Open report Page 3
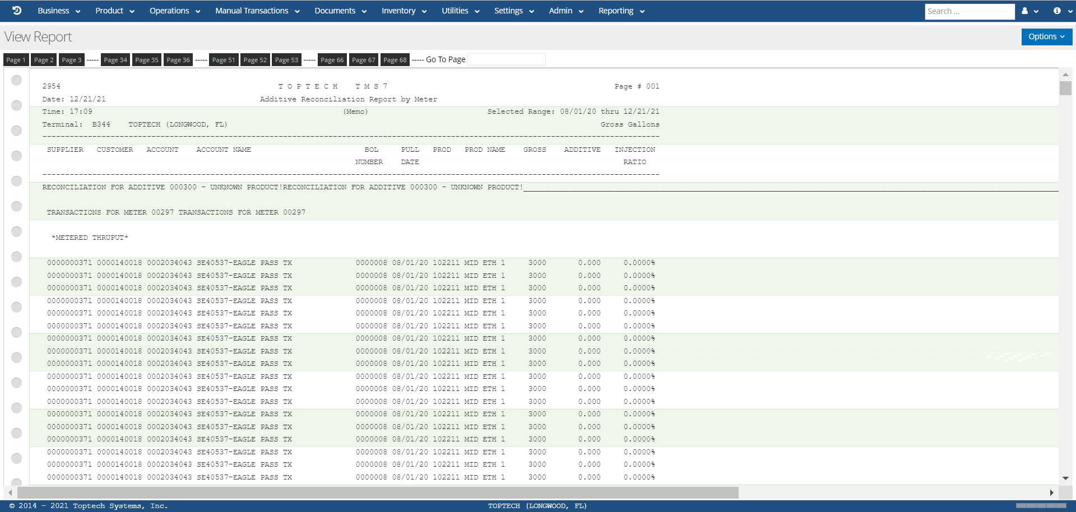This screenshot has height=512, width=1076. 72,60
